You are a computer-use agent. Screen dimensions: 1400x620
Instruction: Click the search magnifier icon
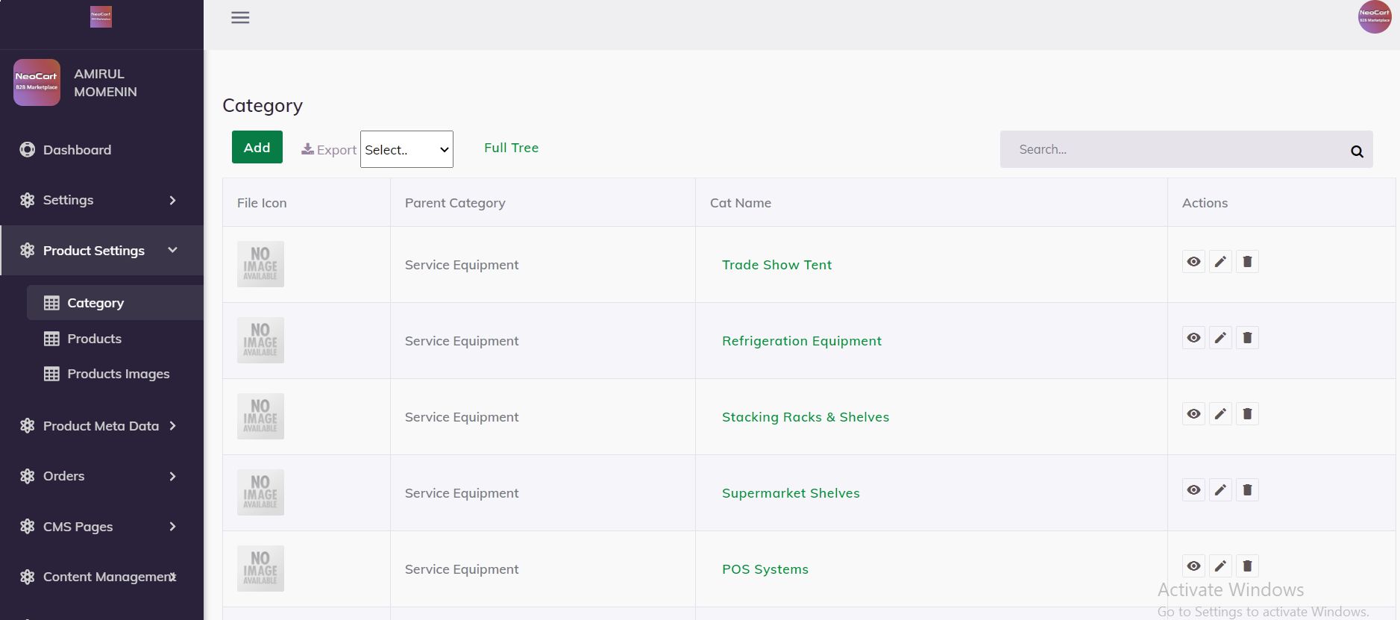[1357, 151]
